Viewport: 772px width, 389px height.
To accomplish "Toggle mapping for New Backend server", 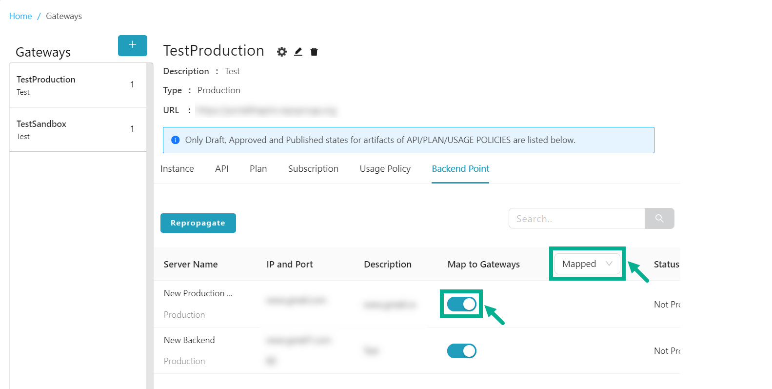I will pos(461,351).
